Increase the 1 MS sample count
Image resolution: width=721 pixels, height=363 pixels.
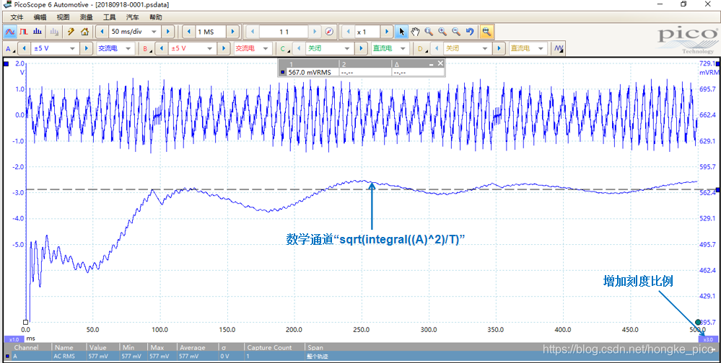click(233, 32)
